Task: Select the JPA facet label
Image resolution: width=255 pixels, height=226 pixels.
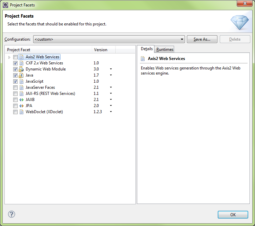Action: (29, 106)
